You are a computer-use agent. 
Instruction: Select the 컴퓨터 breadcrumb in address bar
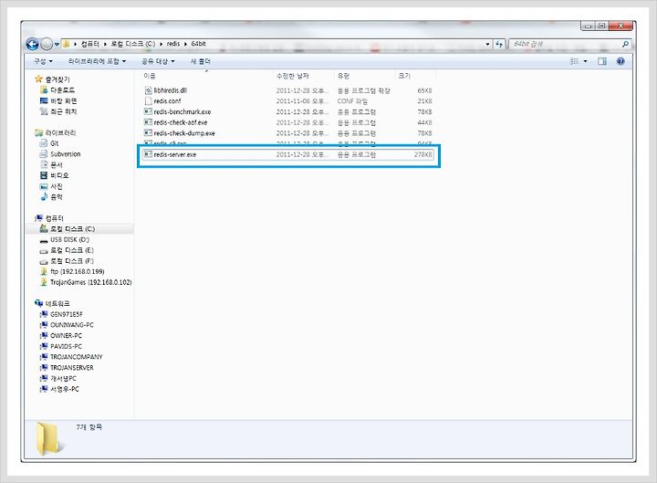pyautogui.click(x=90, y=44)
